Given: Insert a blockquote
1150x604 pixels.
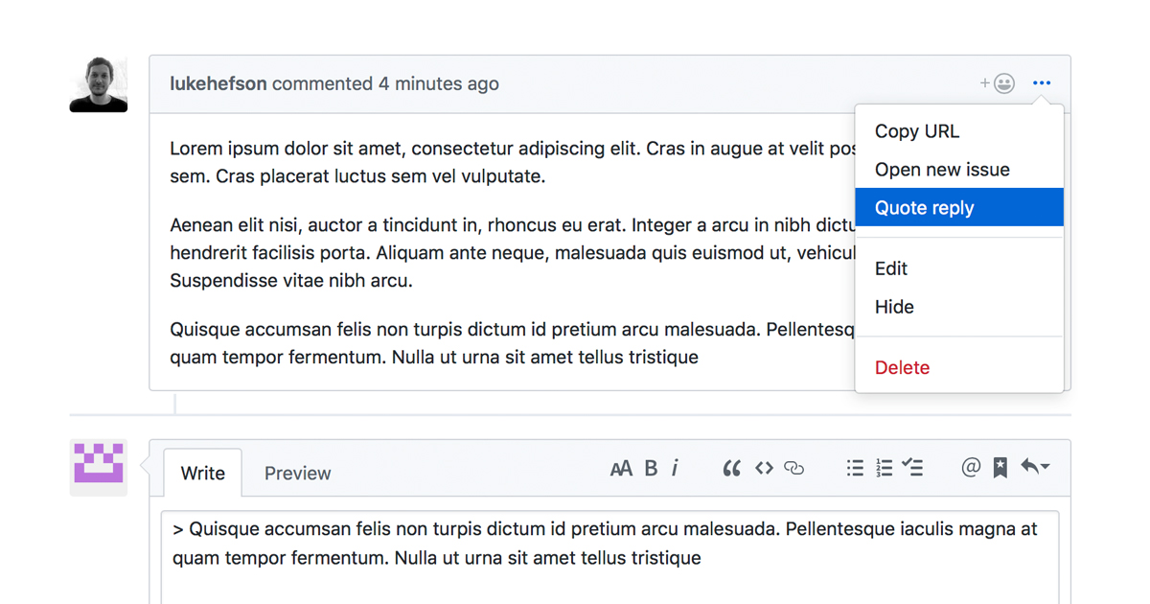Looking at the screenshot, I should (731, 468).
